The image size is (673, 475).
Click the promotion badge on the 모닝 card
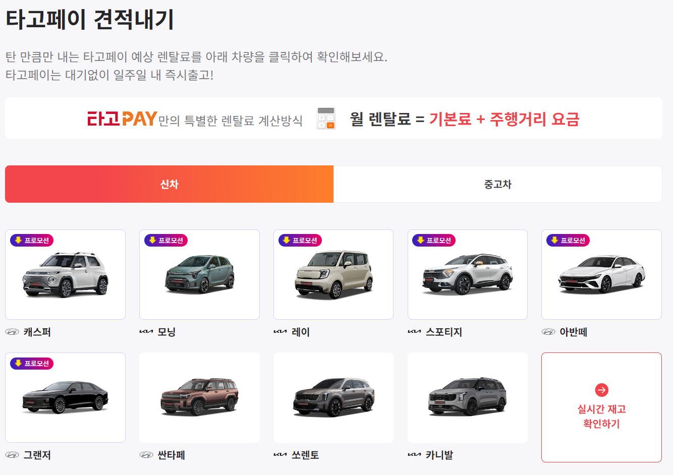point(166,241)
